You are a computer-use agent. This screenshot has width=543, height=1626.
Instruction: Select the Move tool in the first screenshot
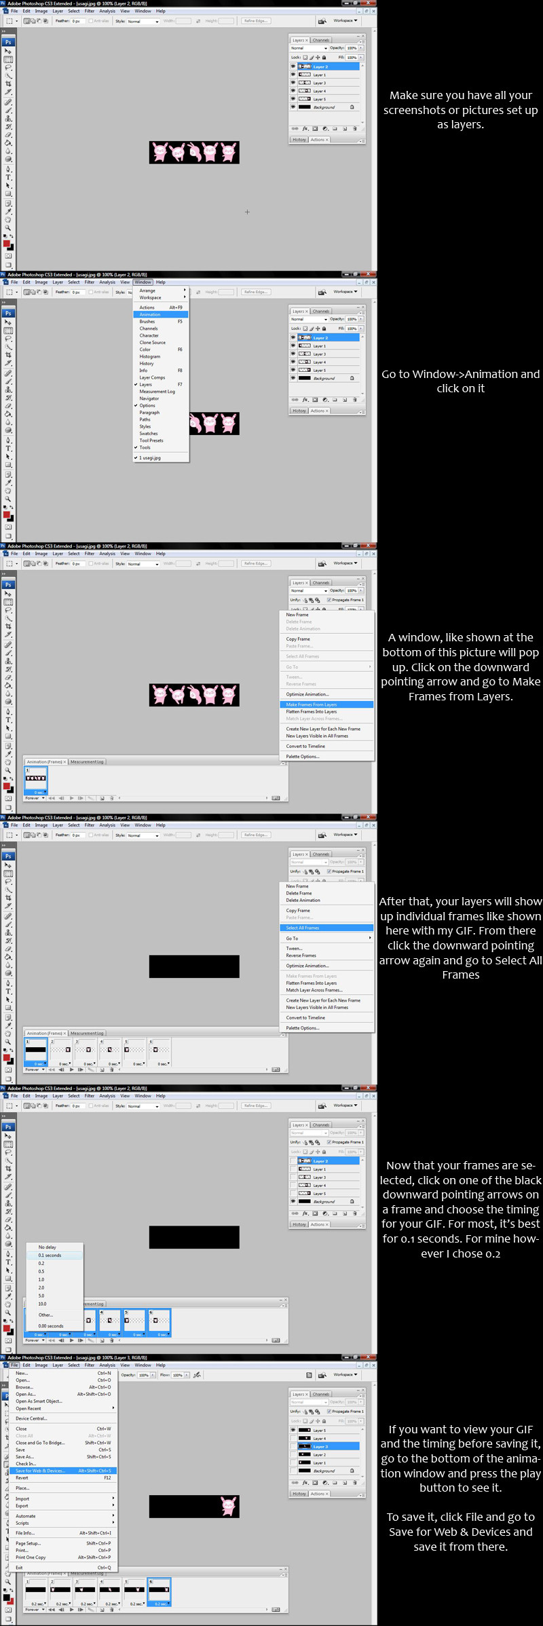[8, 52]
